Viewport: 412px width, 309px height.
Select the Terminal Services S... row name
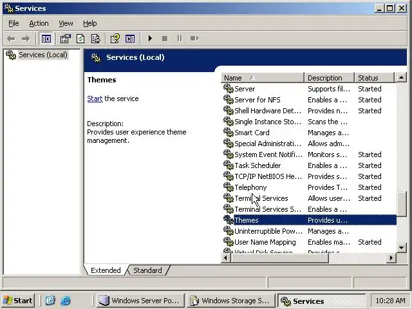point(268,209)
